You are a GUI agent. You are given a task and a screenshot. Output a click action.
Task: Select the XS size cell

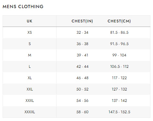click(30, 32)
